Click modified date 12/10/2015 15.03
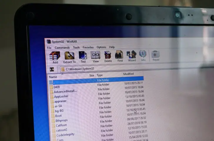 (137, 127)
